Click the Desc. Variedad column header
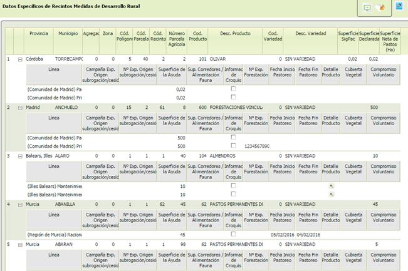The image size is (408, 271). click(x=310, y=33)
